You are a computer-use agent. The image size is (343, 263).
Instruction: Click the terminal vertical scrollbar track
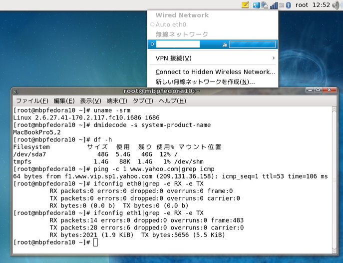334,180
